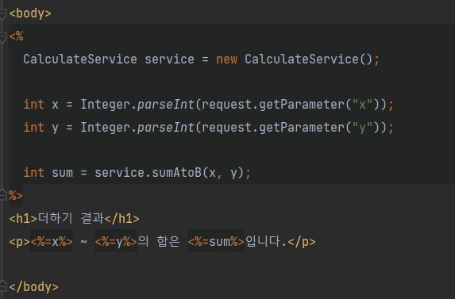Click the new keyword
The height and width of the screenshot is (299, 455).
tap(226, 59)
